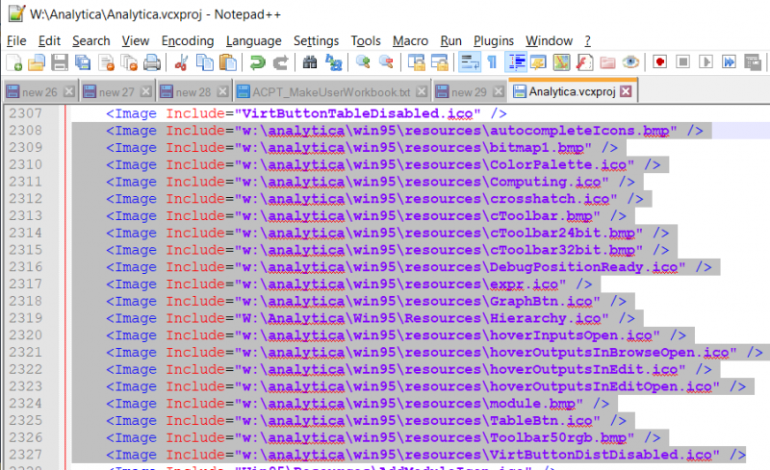The height and width of the screenshot is (470, 770).
Task: Toggle the Function List panel icon
Action: (584, 62)
